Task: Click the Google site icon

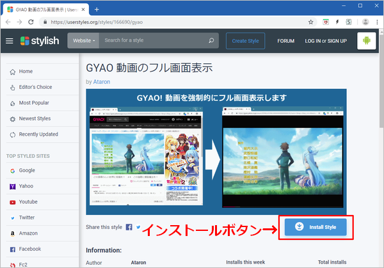Action: (x=13, y=171)
